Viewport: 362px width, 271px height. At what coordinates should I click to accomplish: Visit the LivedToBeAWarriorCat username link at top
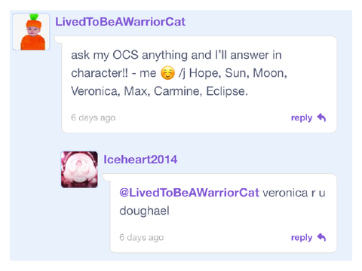point(121,22)
